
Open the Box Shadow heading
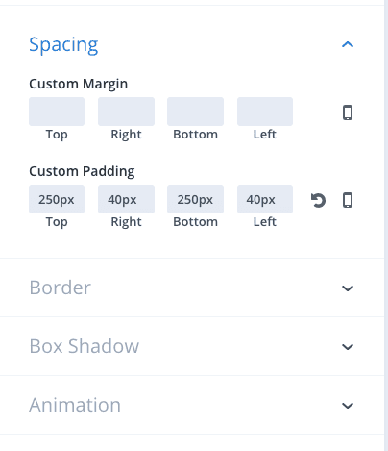coord(85,346)
